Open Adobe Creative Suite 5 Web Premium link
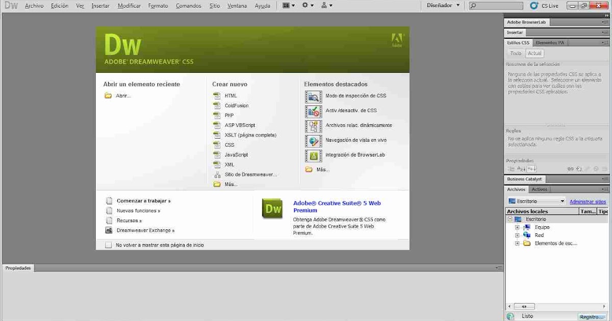 [x=337, y=206]
